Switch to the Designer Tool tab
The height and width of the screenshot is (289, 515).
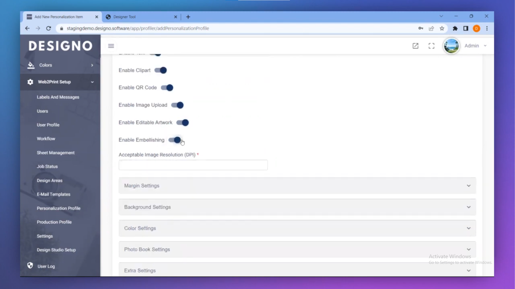(x=124, y=17)
